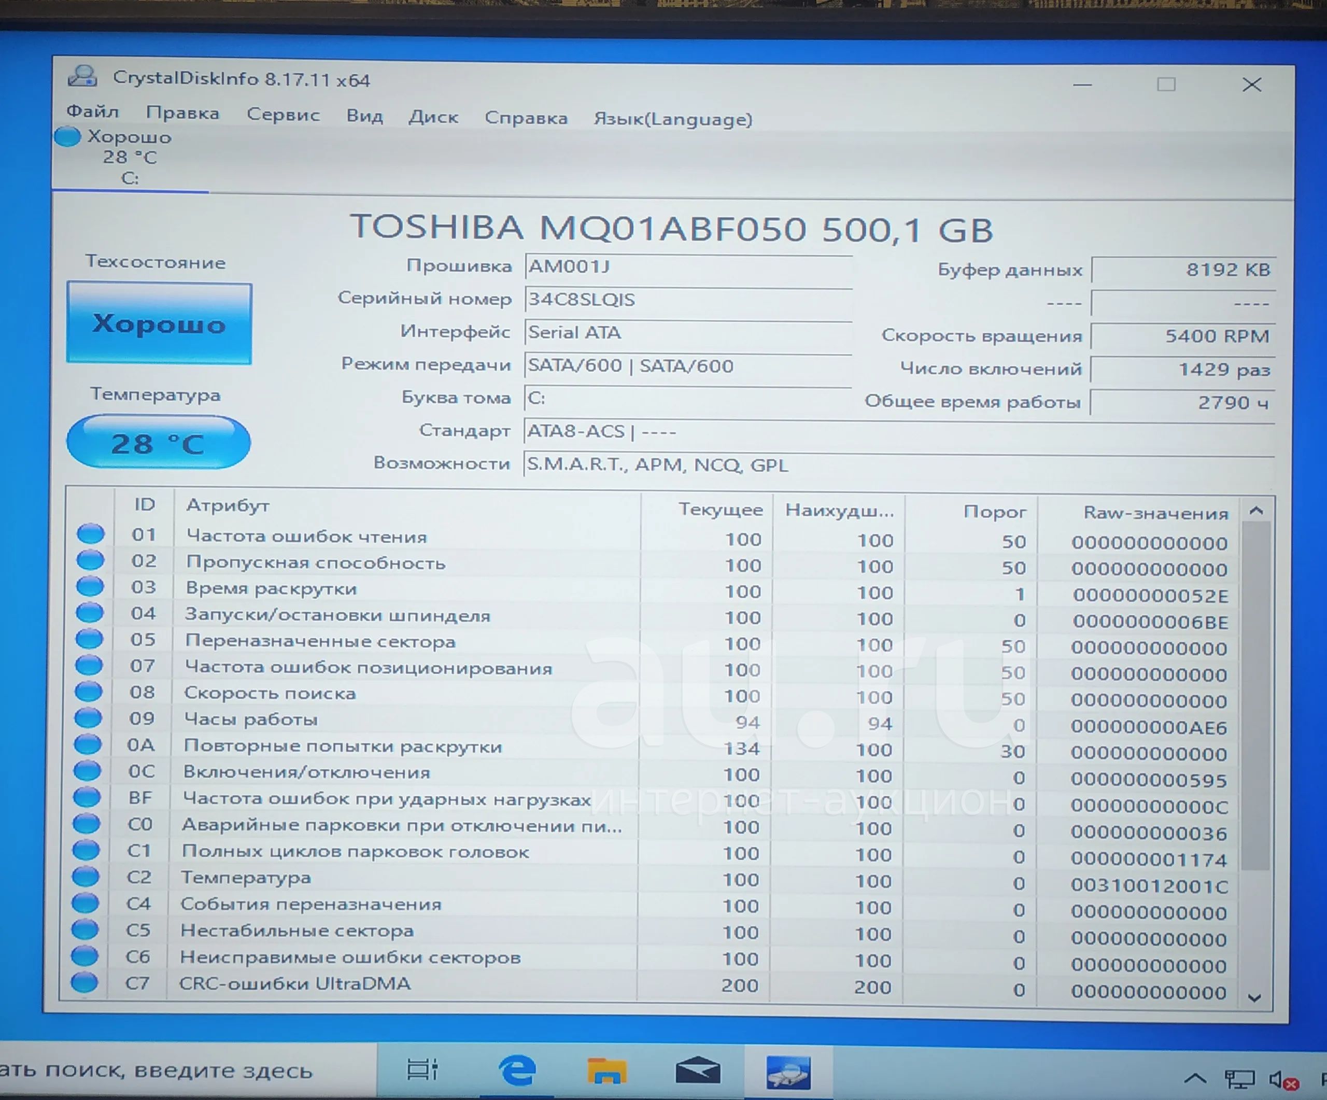This screenshot has height=1100, width=1327.
Task: Open the Язык(Language) menu
Action: (673, 119)
